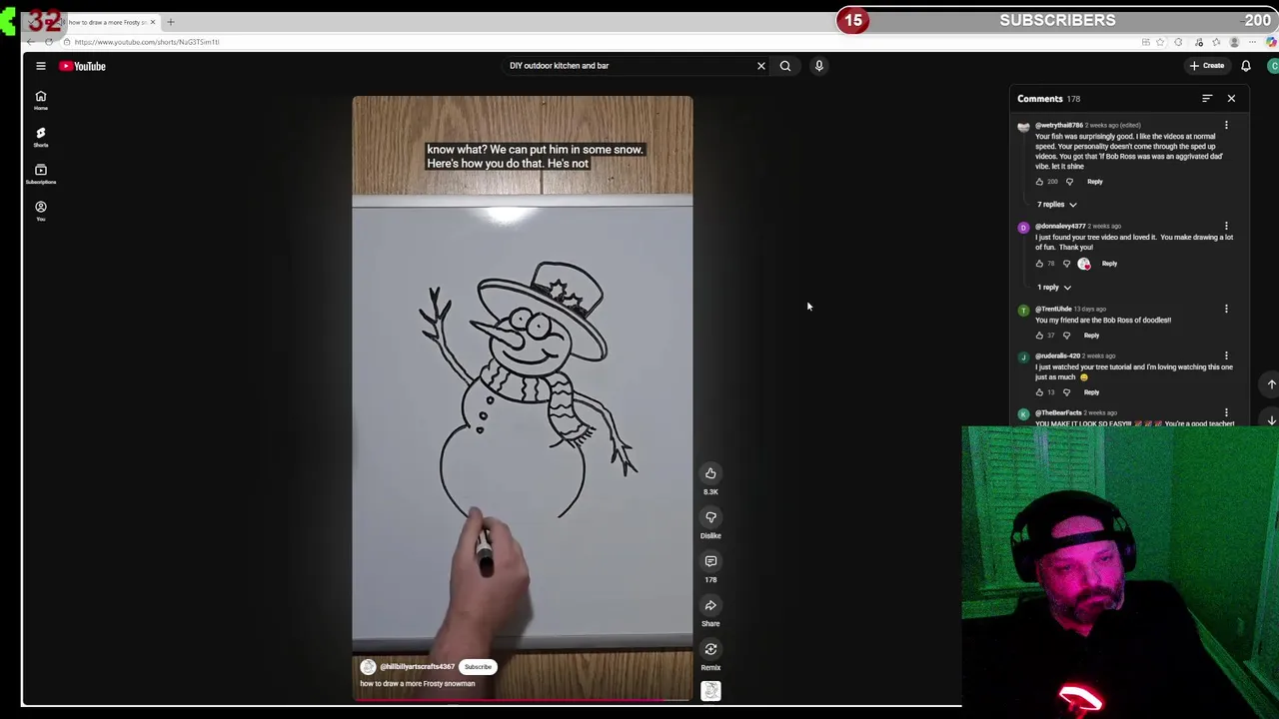Reply to the @TrentUhde comment

tap(1091, 336)
